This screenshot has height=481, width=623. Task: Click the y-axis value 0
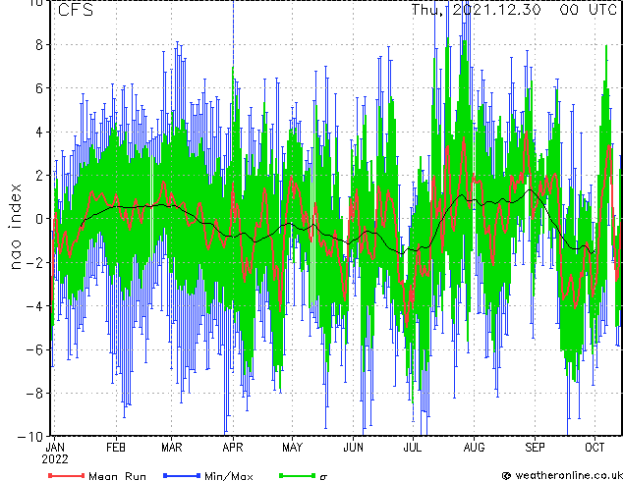(x=39, y=219)
